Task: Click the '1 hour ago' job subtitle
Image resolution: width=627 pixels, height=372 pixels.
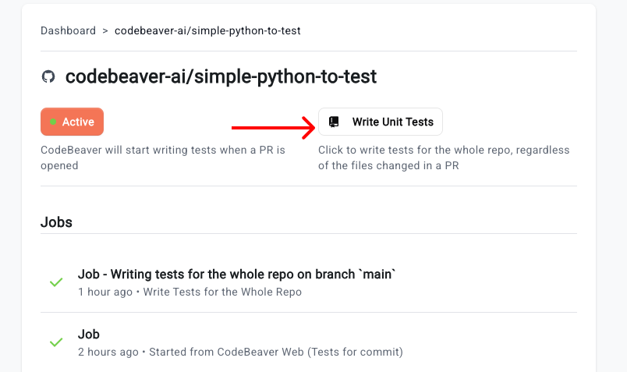Action: pos(105,292)
